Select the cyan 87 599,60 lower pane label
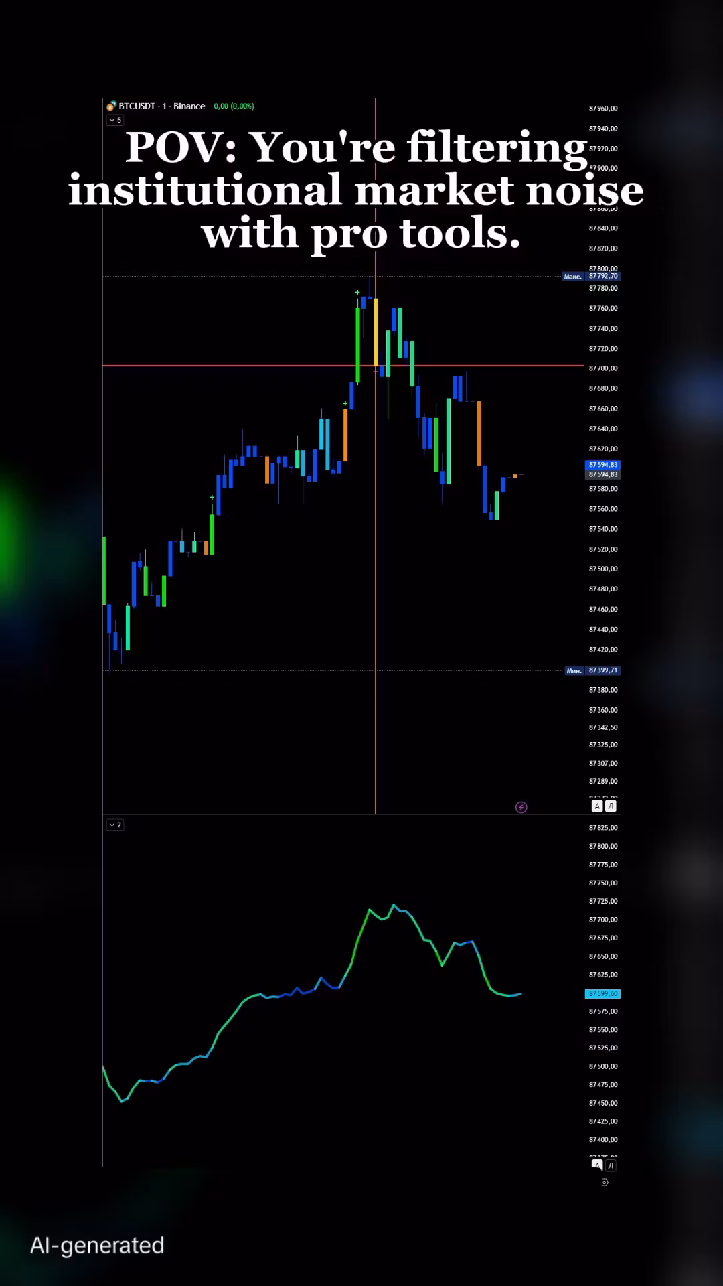This screenshot has width=723, height=1286. point(602,993)
